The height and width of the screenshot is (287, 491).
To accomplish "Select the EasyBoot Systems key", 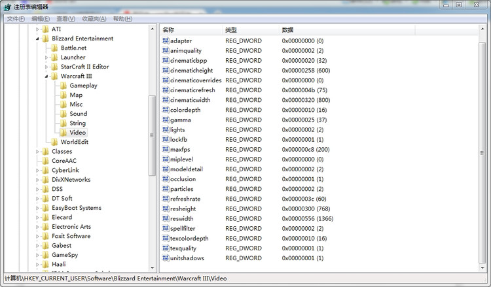I will click(x=77, y=208).
